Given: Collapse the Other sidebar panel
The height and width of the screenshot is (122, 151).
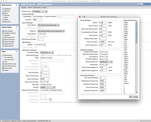Looking at the screenshot, I should pyautogui.click(x=16, y=52).
